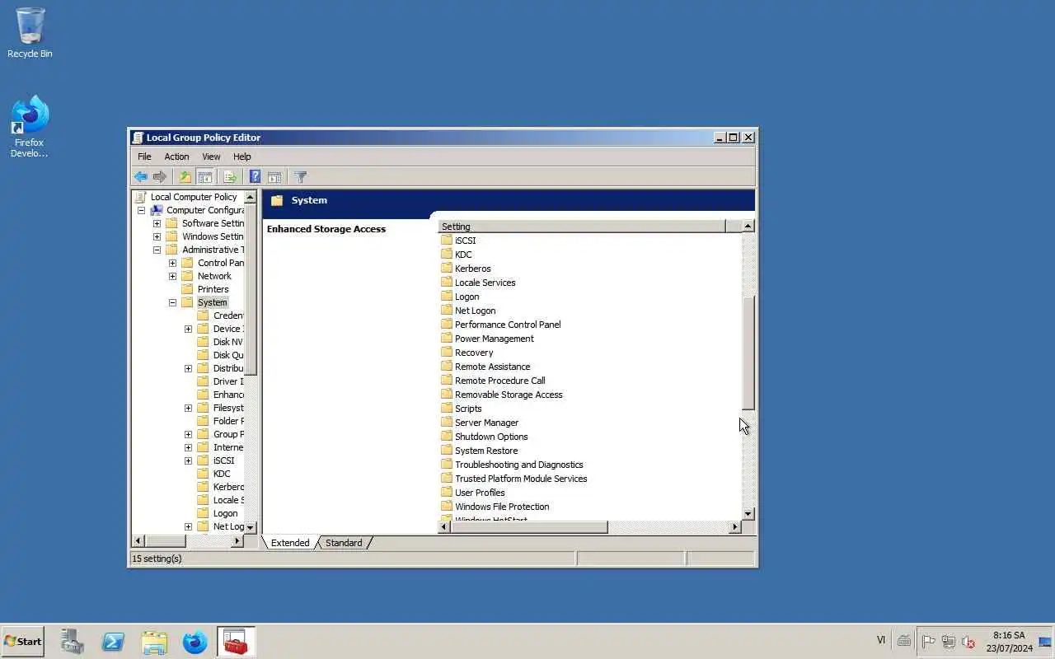Open Help from the toolbar question icon

(255, 177)
